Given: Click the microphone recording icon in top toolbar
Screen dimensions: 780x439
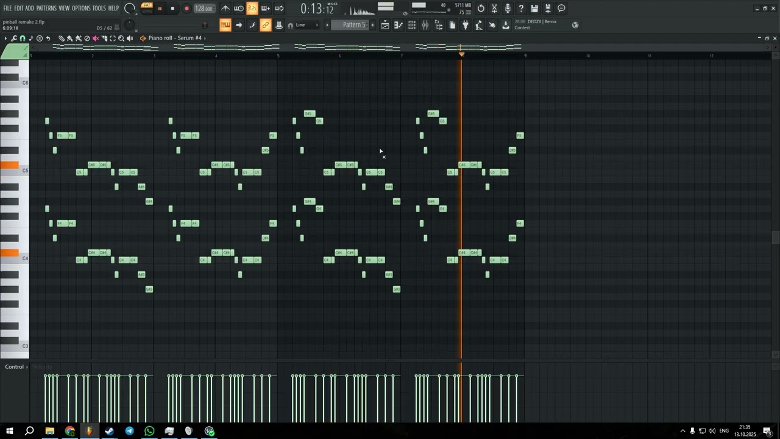Looking at the screenshot, I should pyautogui.click(x=508, y=9).
